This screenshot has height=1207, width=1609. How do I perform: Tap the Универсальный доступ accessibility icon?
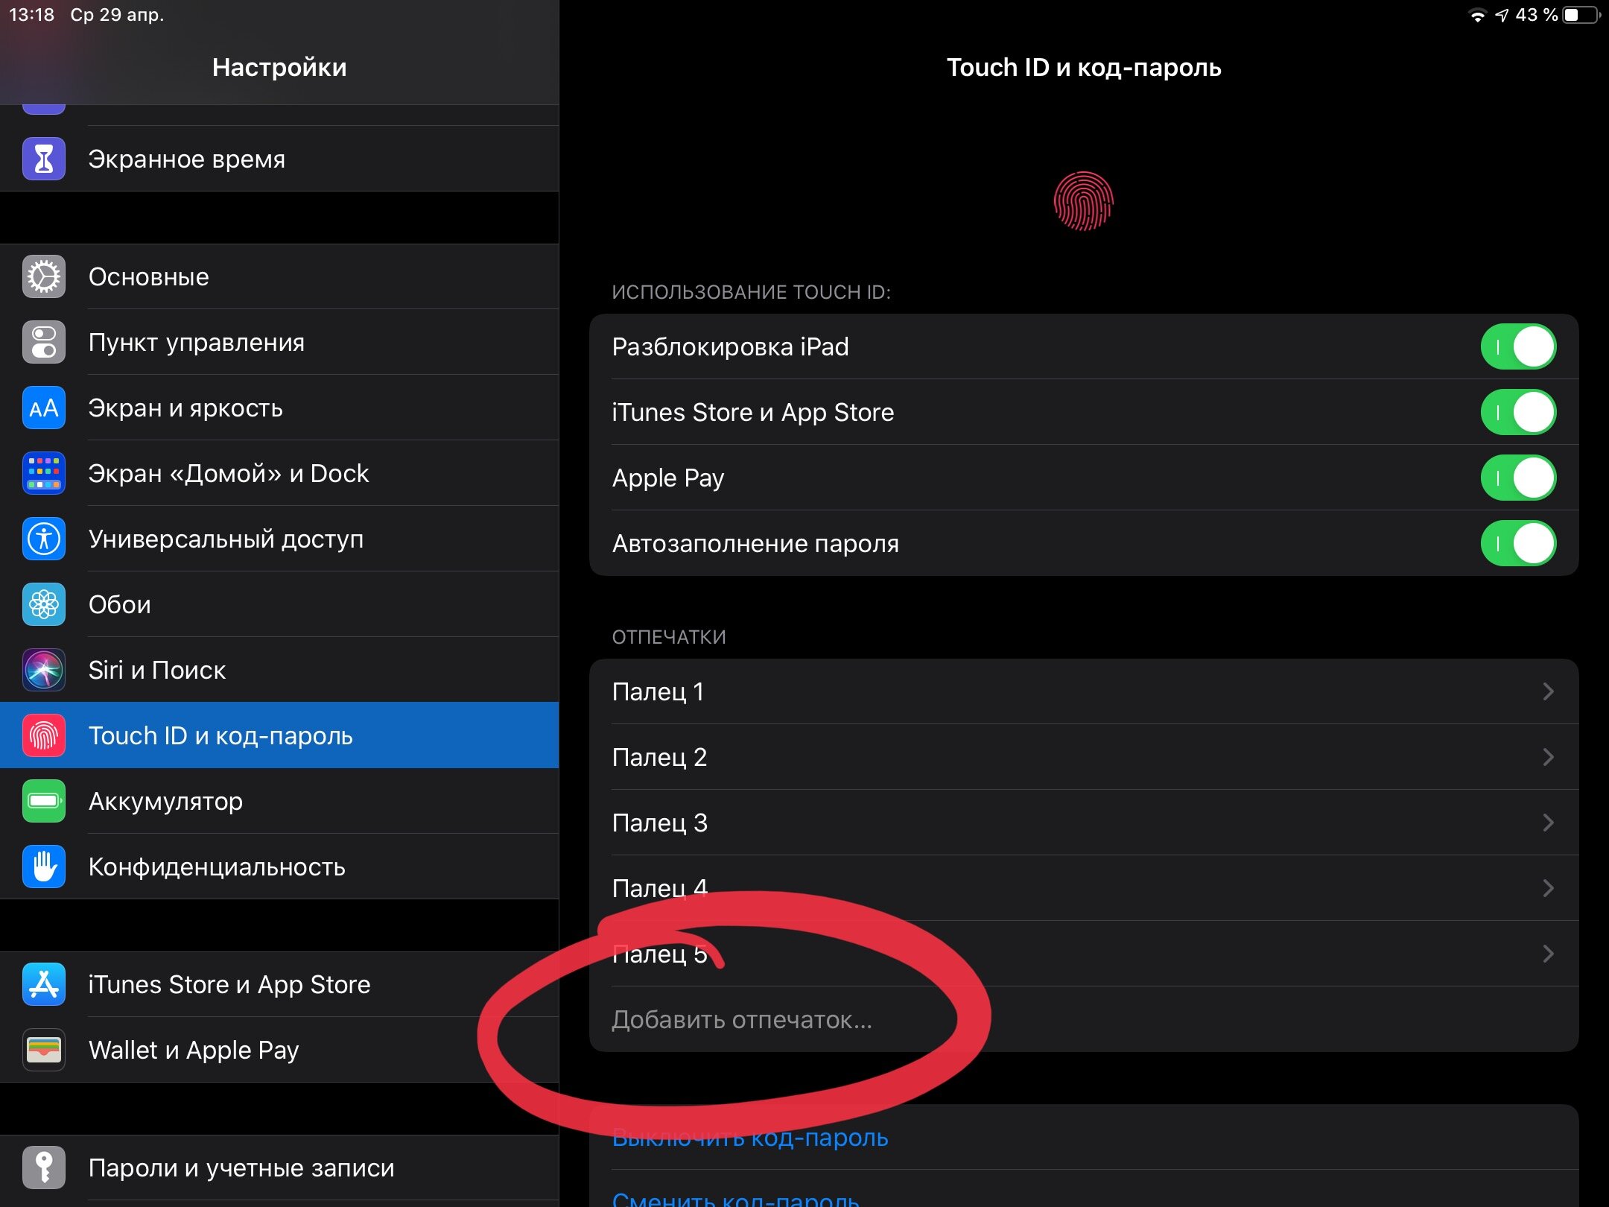point(44,539)
